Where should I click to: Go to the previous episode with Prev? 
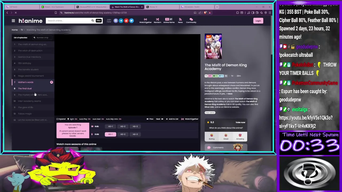pyautogui.click(x=150, y=119)
